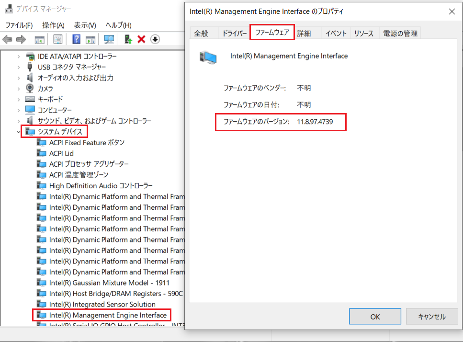Select ACPI 温度管理ゾーン in the tree
Viewport: 463px width, 342px height.
(x=79, y=175)
